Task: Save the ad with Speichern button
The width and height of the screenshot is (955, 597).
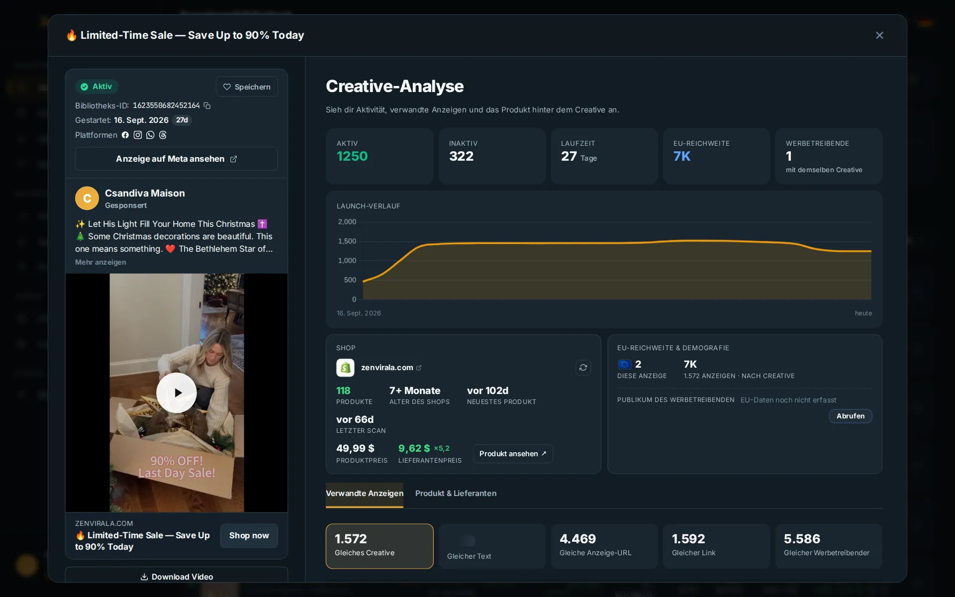Action: click(247, 87)
